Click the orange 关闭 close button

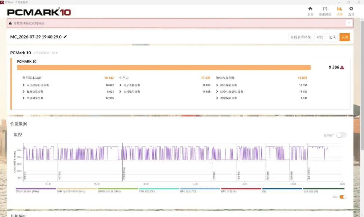tap(344, 37)
